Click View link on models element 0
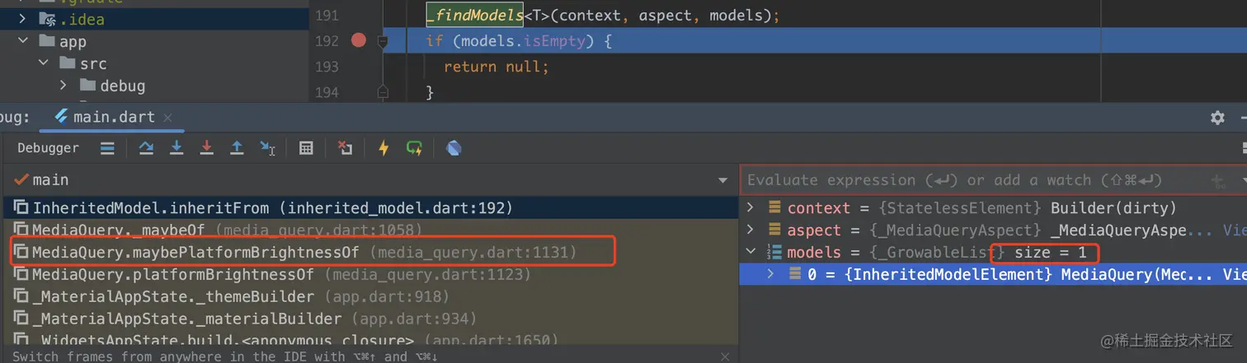The width and height of the screenshot is (1247, 363). tap(1235, 274)
